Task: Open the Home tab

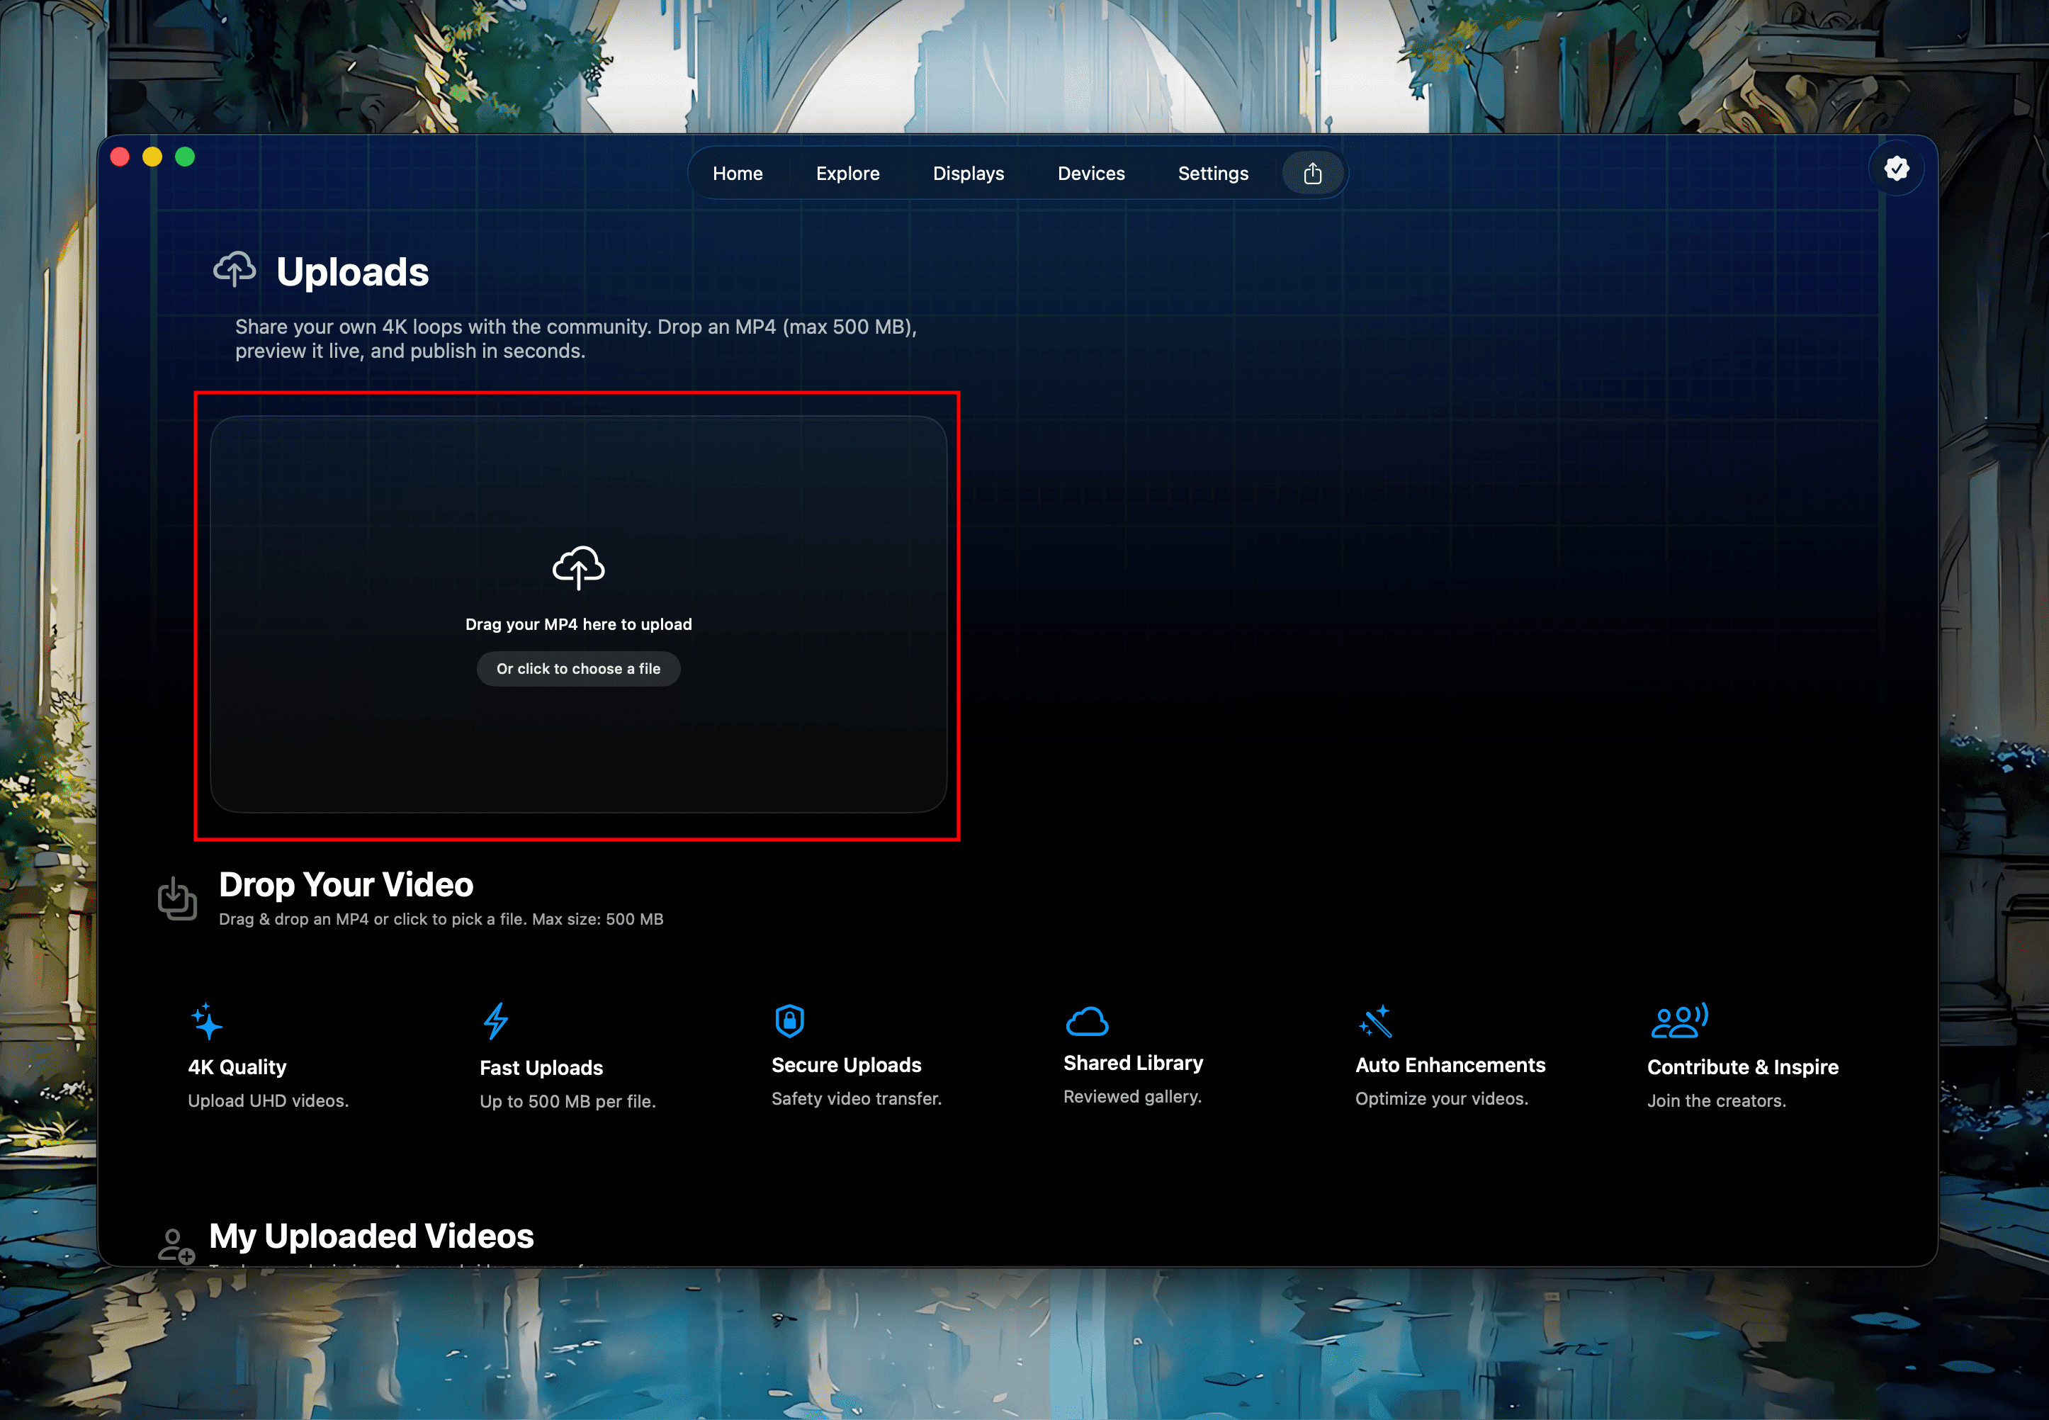Action: pyautogui.click(x=738, y=174)
